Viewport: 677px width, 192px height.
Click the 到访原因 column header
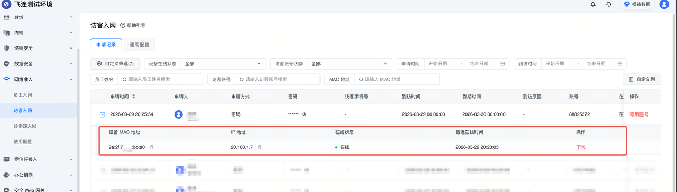[x=532, y=97]
